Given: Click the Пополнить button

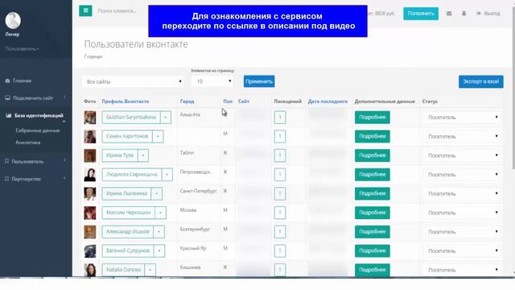Looking at the screenshot, I should (421, 14).
